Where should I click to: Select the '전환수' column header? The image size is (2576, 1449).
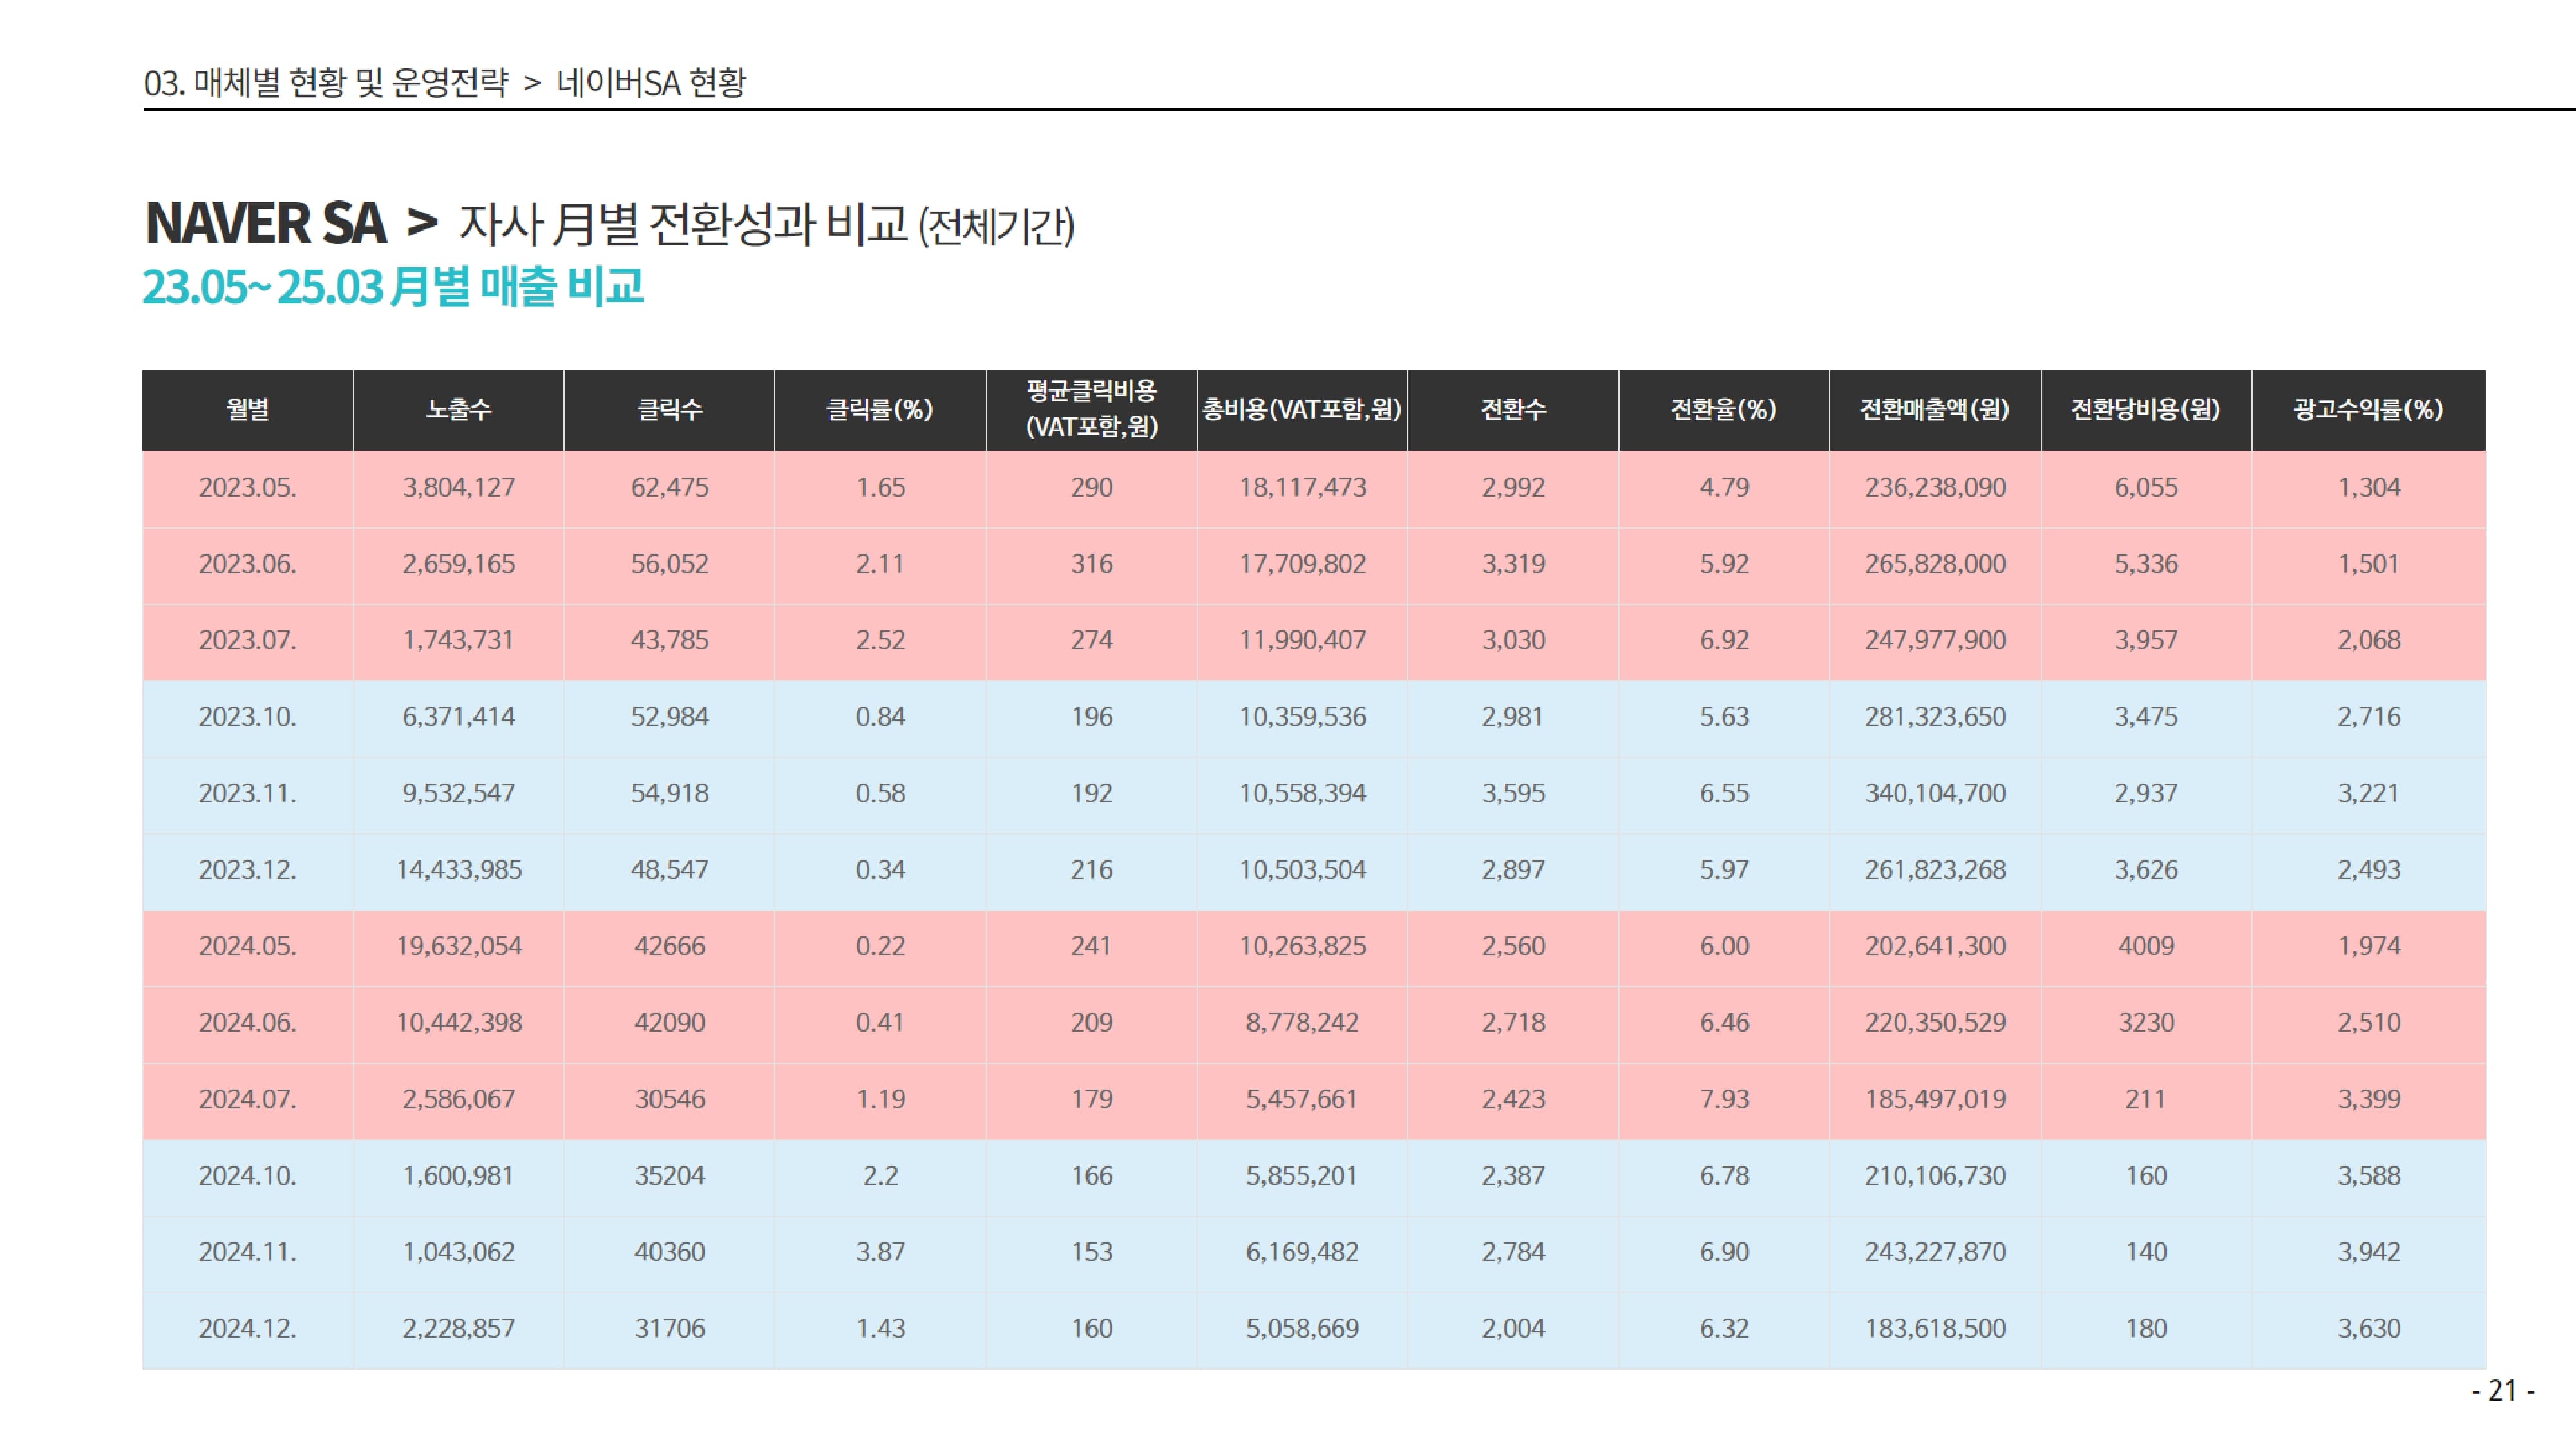pos(1513,410)
